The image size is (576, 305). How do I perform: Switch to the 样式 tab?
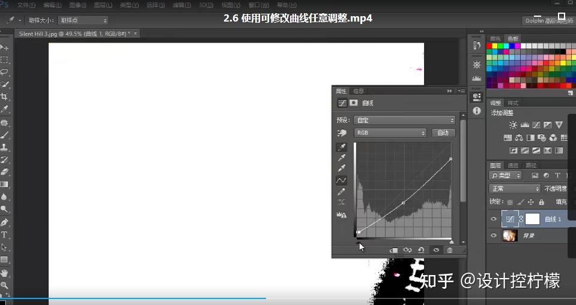tap(513, 103)
